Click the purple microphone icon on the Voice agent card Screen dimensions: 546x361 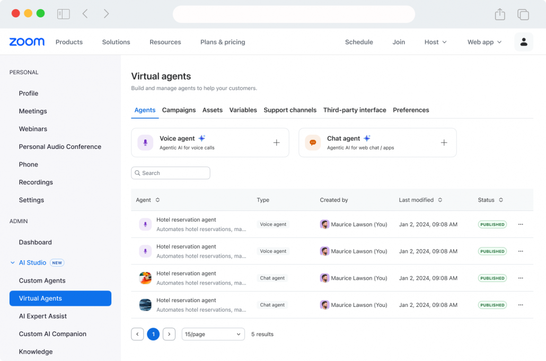pos(145,143)
